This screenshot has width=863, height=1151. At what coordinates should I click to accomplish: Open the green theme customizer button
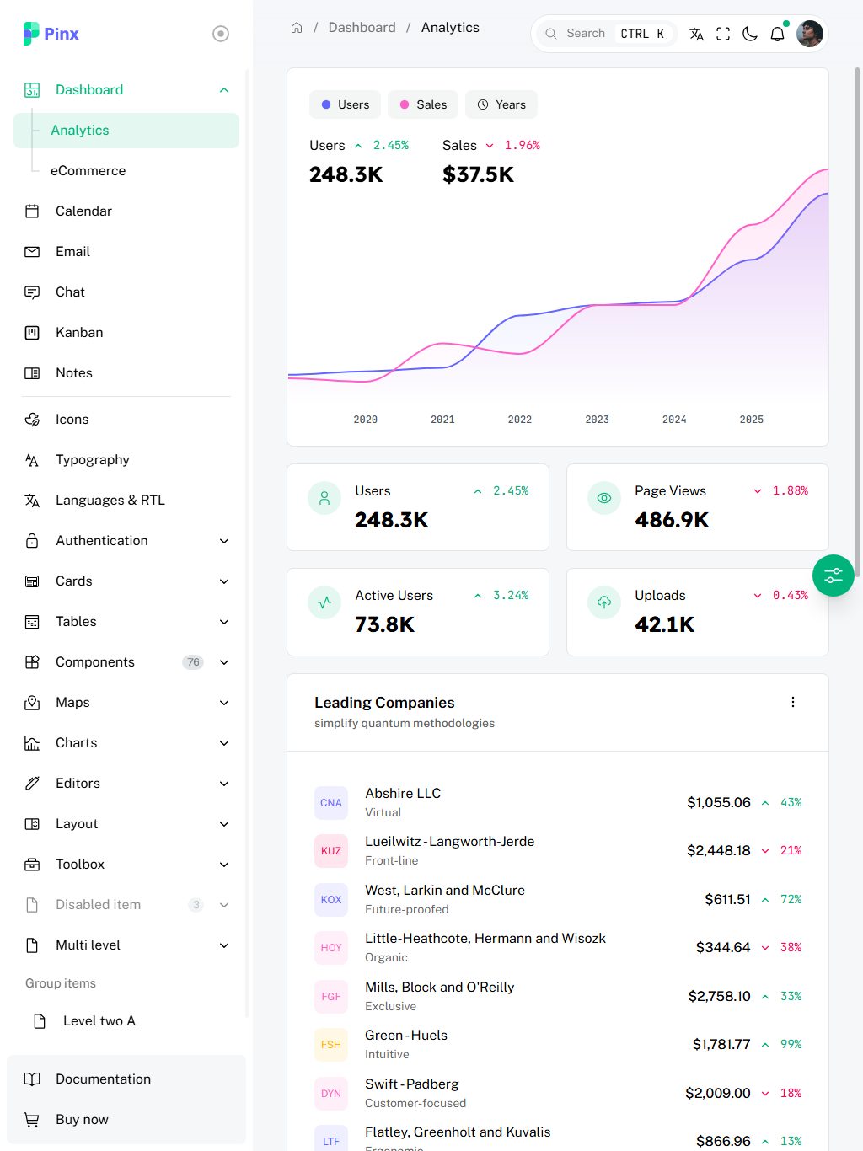(x=834, y=575)
